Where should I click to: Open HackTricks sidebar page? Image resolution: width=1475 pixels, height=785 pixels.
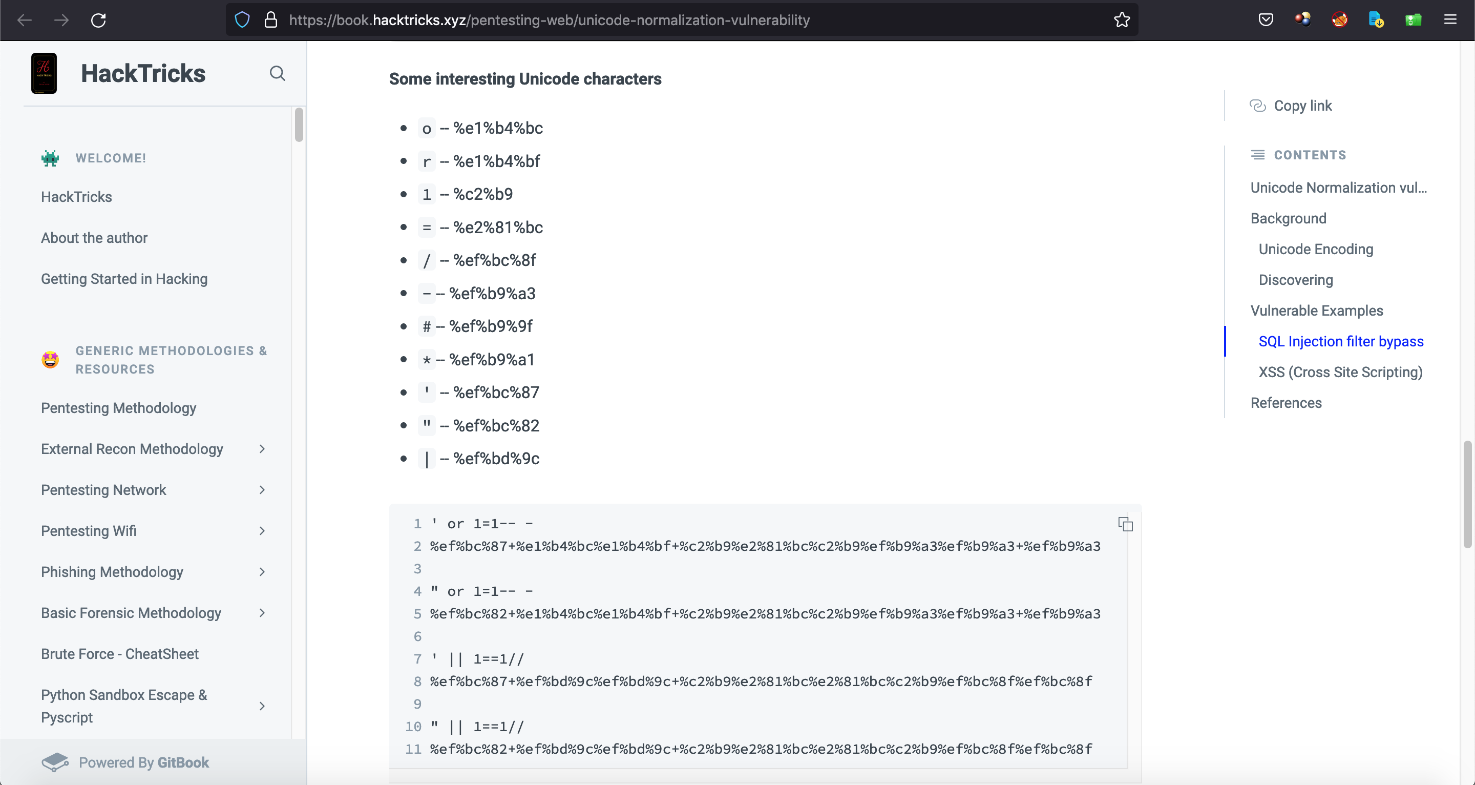[x=76, y=197]
